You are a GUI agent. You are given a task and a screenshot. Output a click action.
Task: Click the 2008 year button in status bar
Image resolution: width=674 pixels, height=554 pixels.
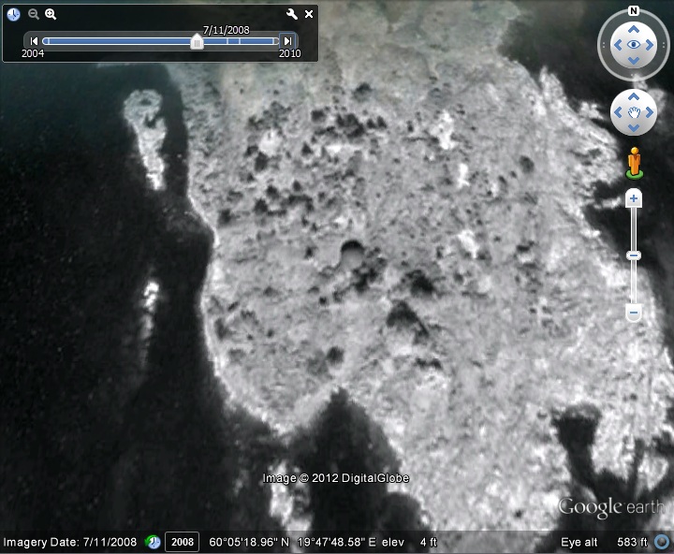(182, 542)
